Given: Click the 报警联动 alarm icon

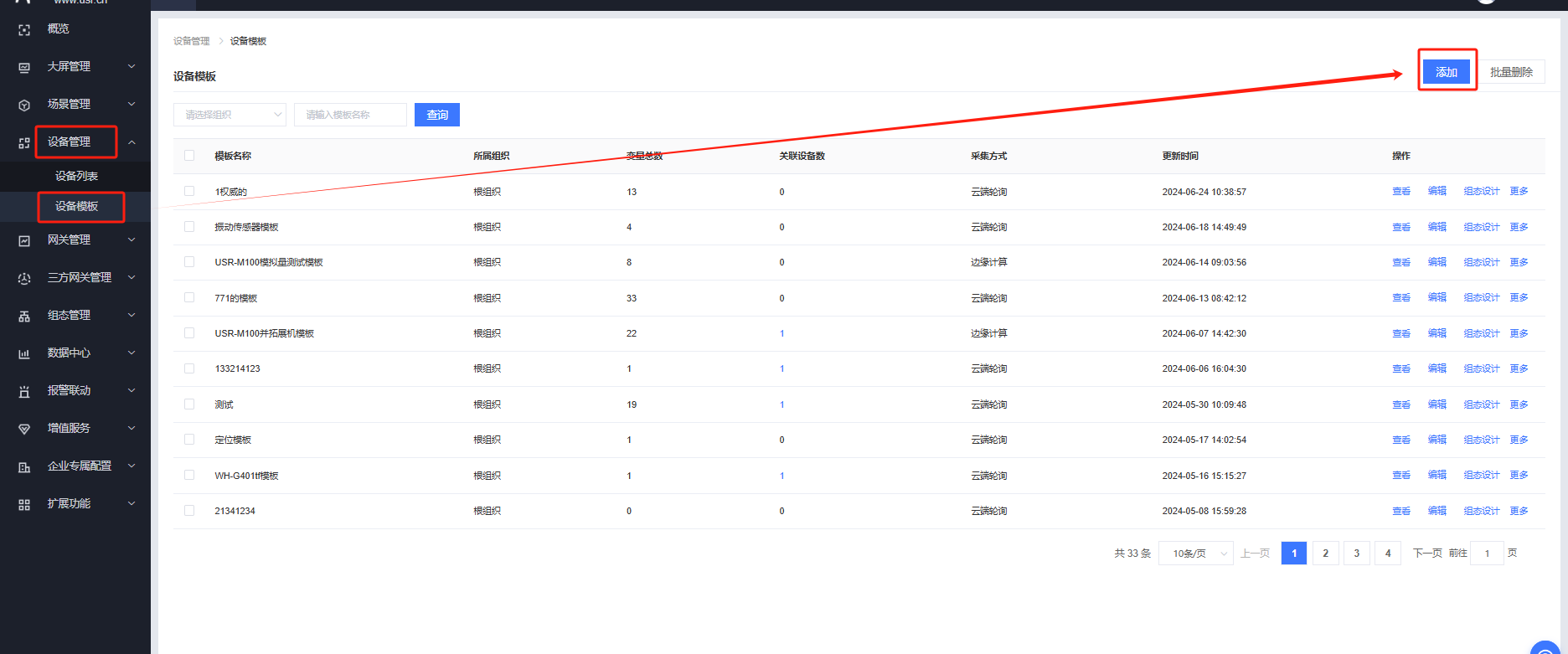Looking at the screenshot, I should pyautogui.click(x=24, y=391).
